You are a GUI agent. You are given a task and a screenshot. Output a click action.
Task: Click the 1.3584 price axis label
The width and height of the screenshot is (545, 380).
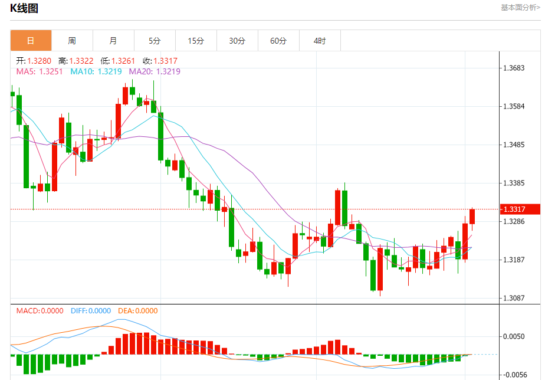(x=514, y=106)
